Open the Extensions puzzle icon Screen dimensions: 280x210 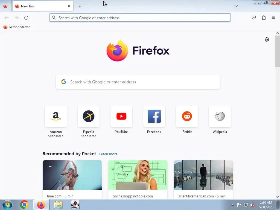tap(264, 17)
